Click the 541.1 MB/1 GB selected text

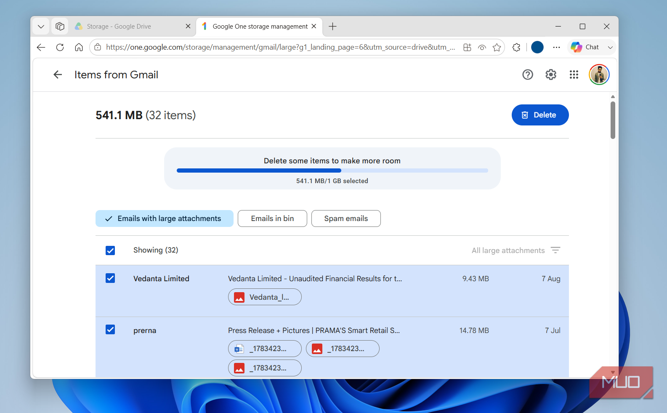(332, 181)
